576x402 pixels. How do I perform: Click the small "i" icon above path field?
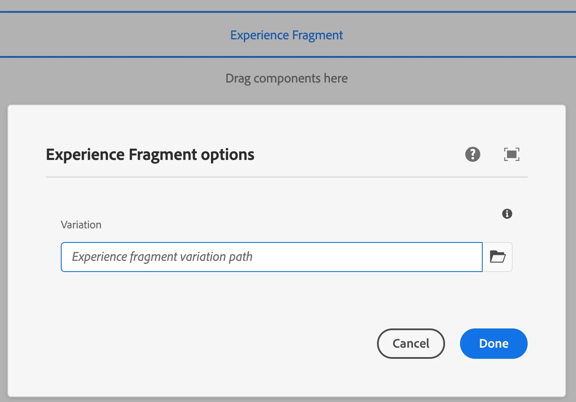[507, 214]
